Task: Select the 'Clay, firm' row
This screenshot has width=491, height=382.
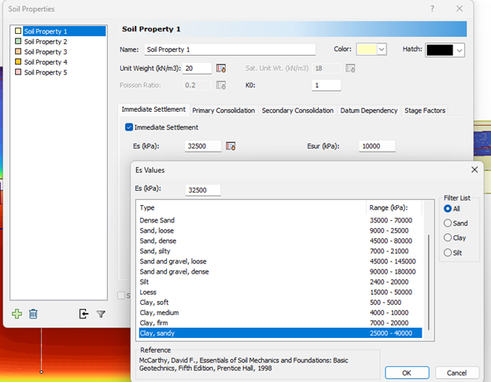Action: coord(280,323)
